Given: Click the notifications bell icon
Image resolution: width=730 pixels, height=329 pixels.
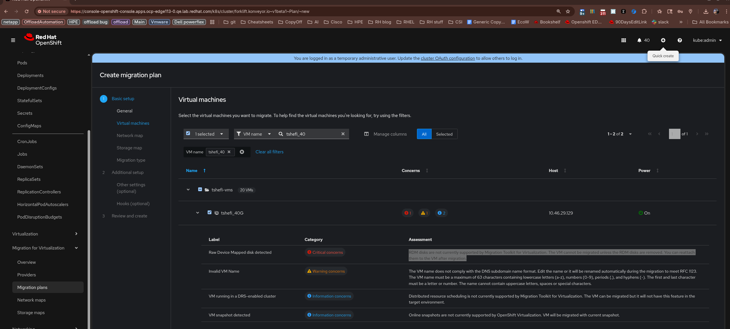Looking at the screenshot, I should (639, 40).
